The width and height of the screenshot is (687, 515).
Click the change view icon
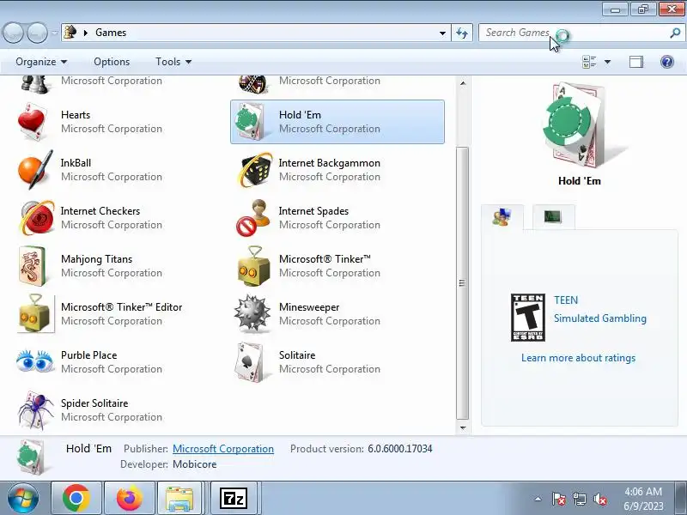click(x=589, y=62)
